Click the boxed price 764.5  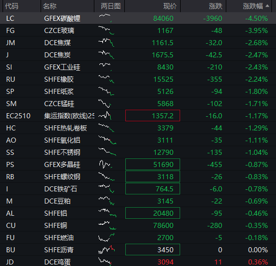[153, 189]
